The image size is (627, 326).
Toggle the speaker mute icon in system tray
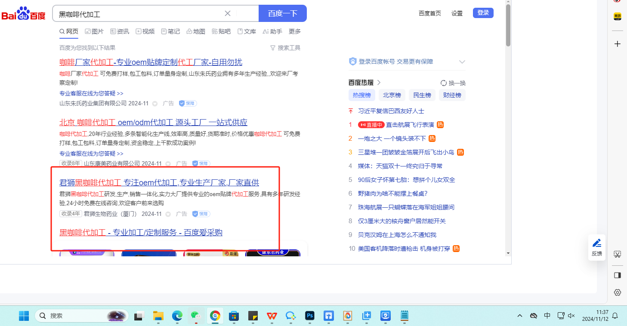[571, 316]
